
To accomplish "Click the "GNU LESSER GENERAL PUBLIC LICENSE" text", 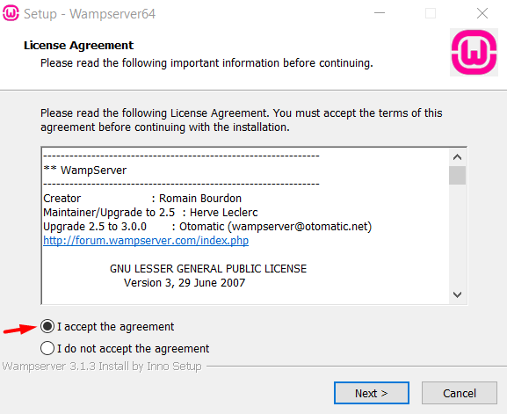I will [208, 269].
